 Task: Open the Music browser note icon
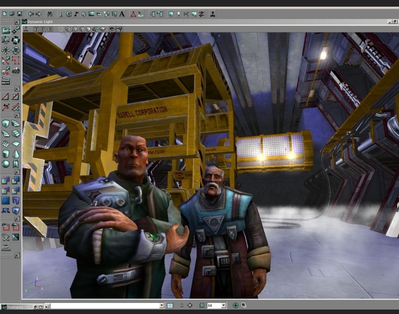click(x=76, y=14)
